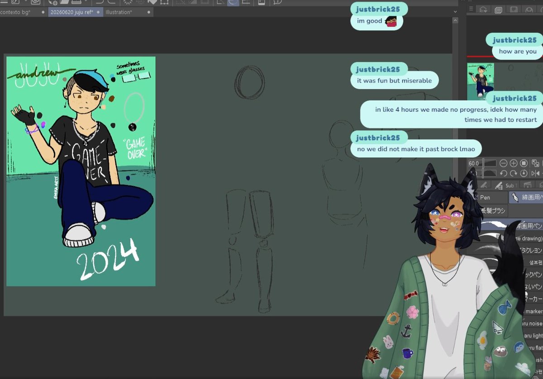Click the zoom in plus icon in Navigator

514,163
